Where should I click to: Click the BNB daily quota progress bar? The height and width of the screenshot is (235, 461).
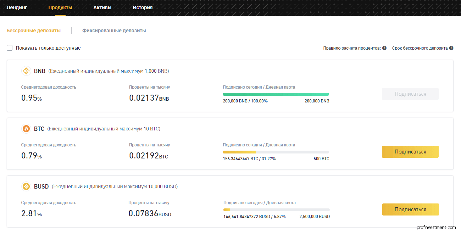tap(276, 94)
